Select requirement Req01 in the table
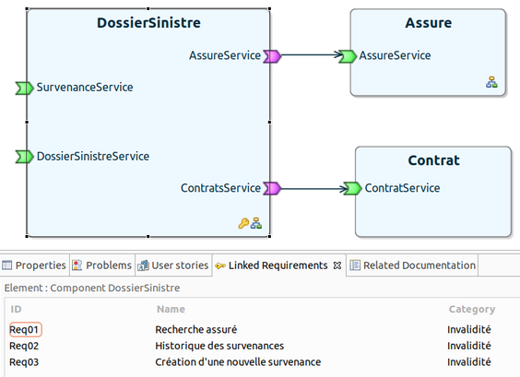The width and height of the screenshot is (520, 377). point(24,330)
